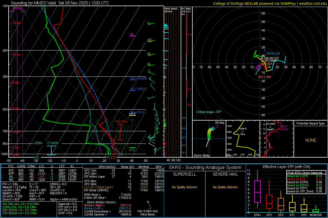This screenshot has height=218, width=328.
Task: Click the 700-500mb LR = 4.8 C/km line
Action: [19, 213]
